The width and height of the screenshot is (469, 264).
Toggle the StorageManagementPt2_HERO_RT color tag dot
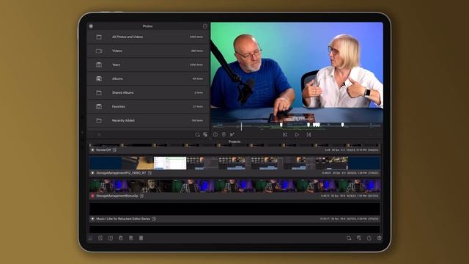click(92, 173)
